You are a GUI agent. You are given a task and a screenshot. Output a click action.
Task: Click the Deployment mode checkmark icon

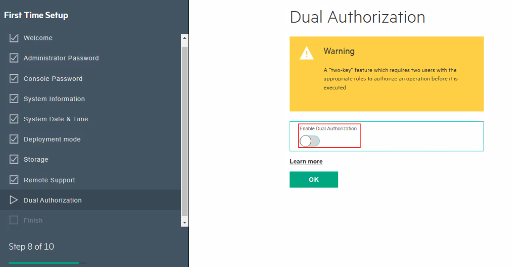[x=14, y=139]
